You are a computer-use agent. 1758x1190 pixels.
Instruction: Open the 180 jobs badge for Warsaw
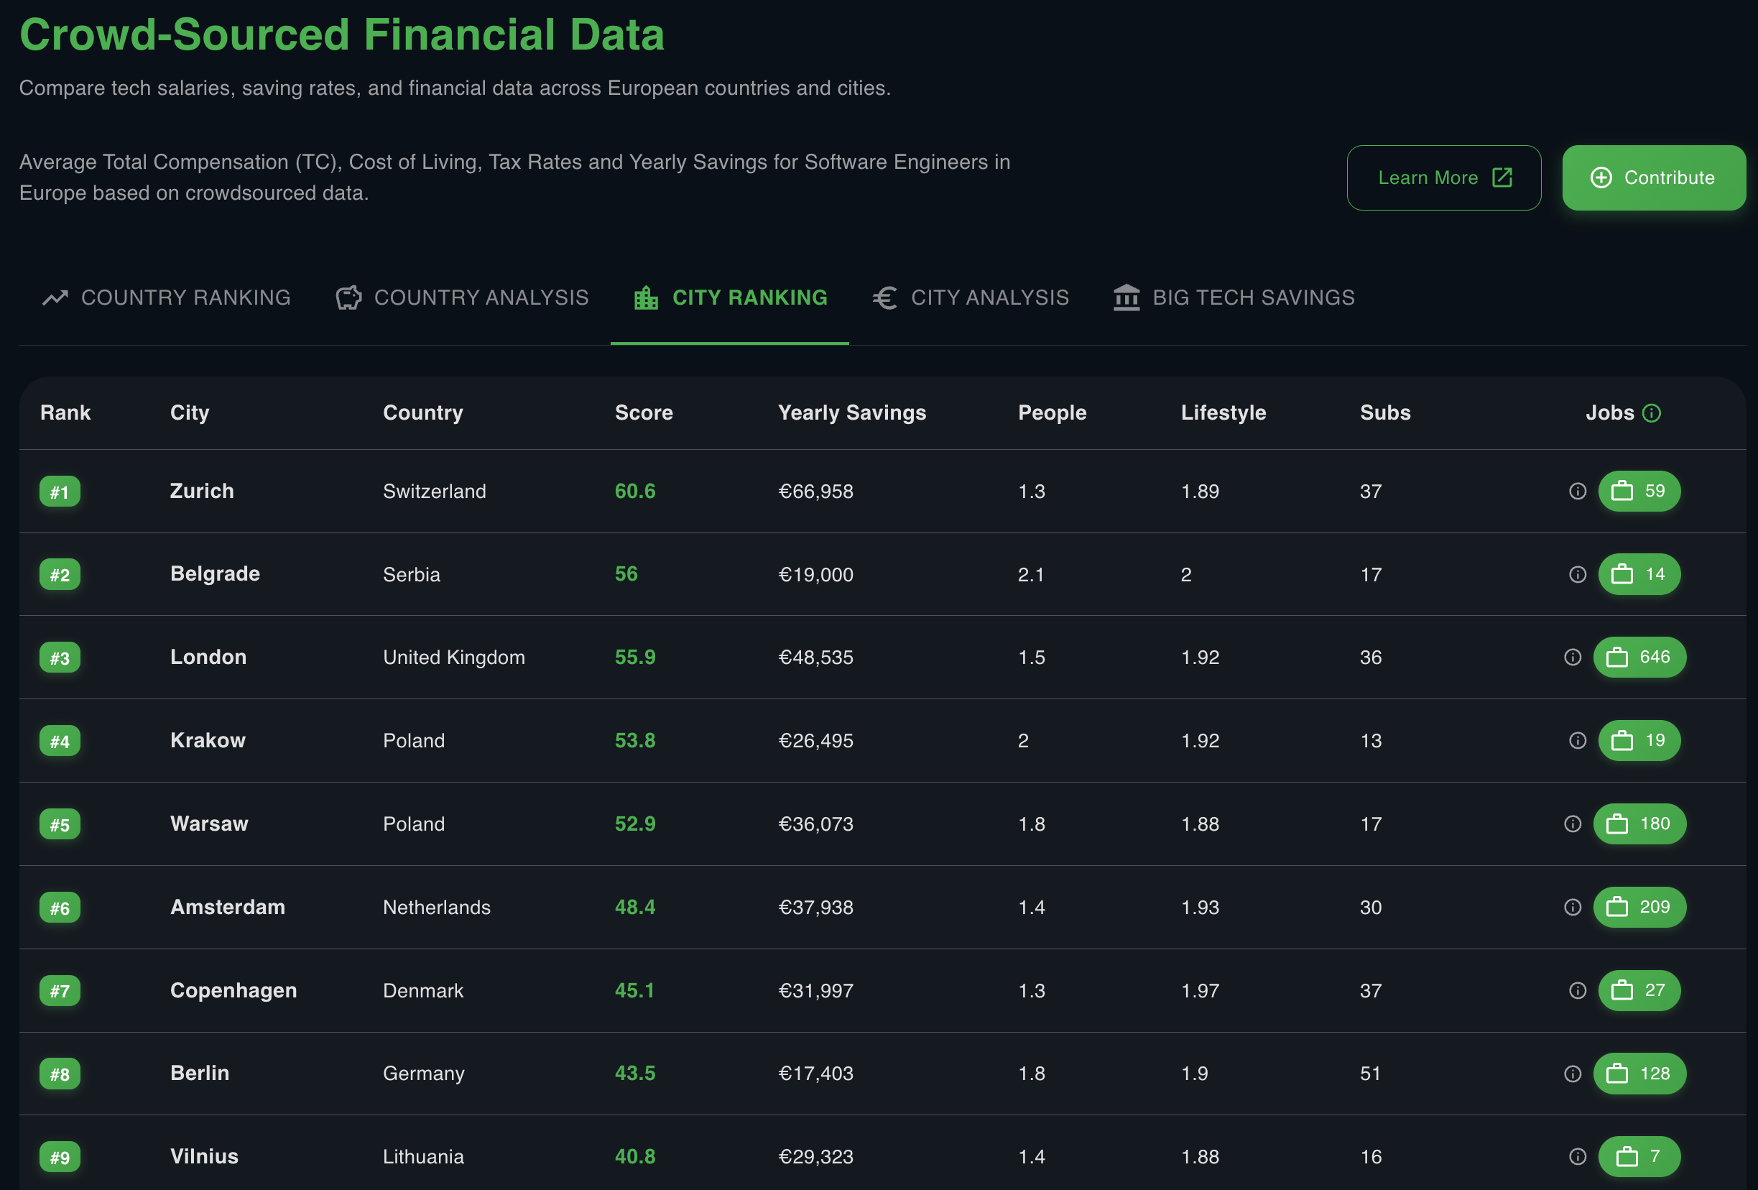(x=1639, y=823)
